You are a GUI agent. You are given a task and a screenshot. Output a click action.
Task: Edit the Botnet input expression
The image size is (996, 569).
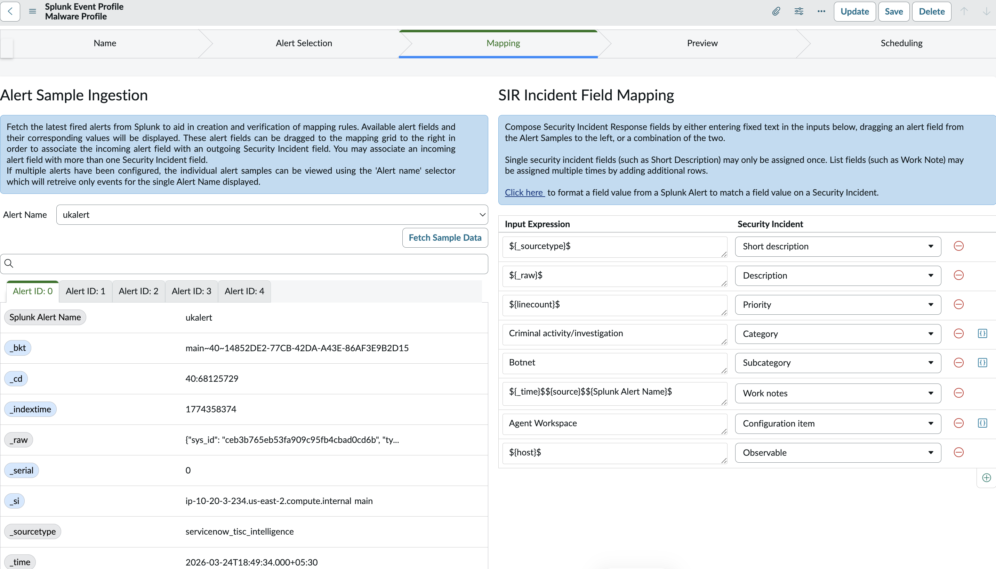615,363
